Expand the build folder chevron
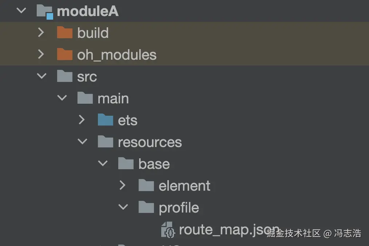Viewport: 369px width, 246px height. 41,33
